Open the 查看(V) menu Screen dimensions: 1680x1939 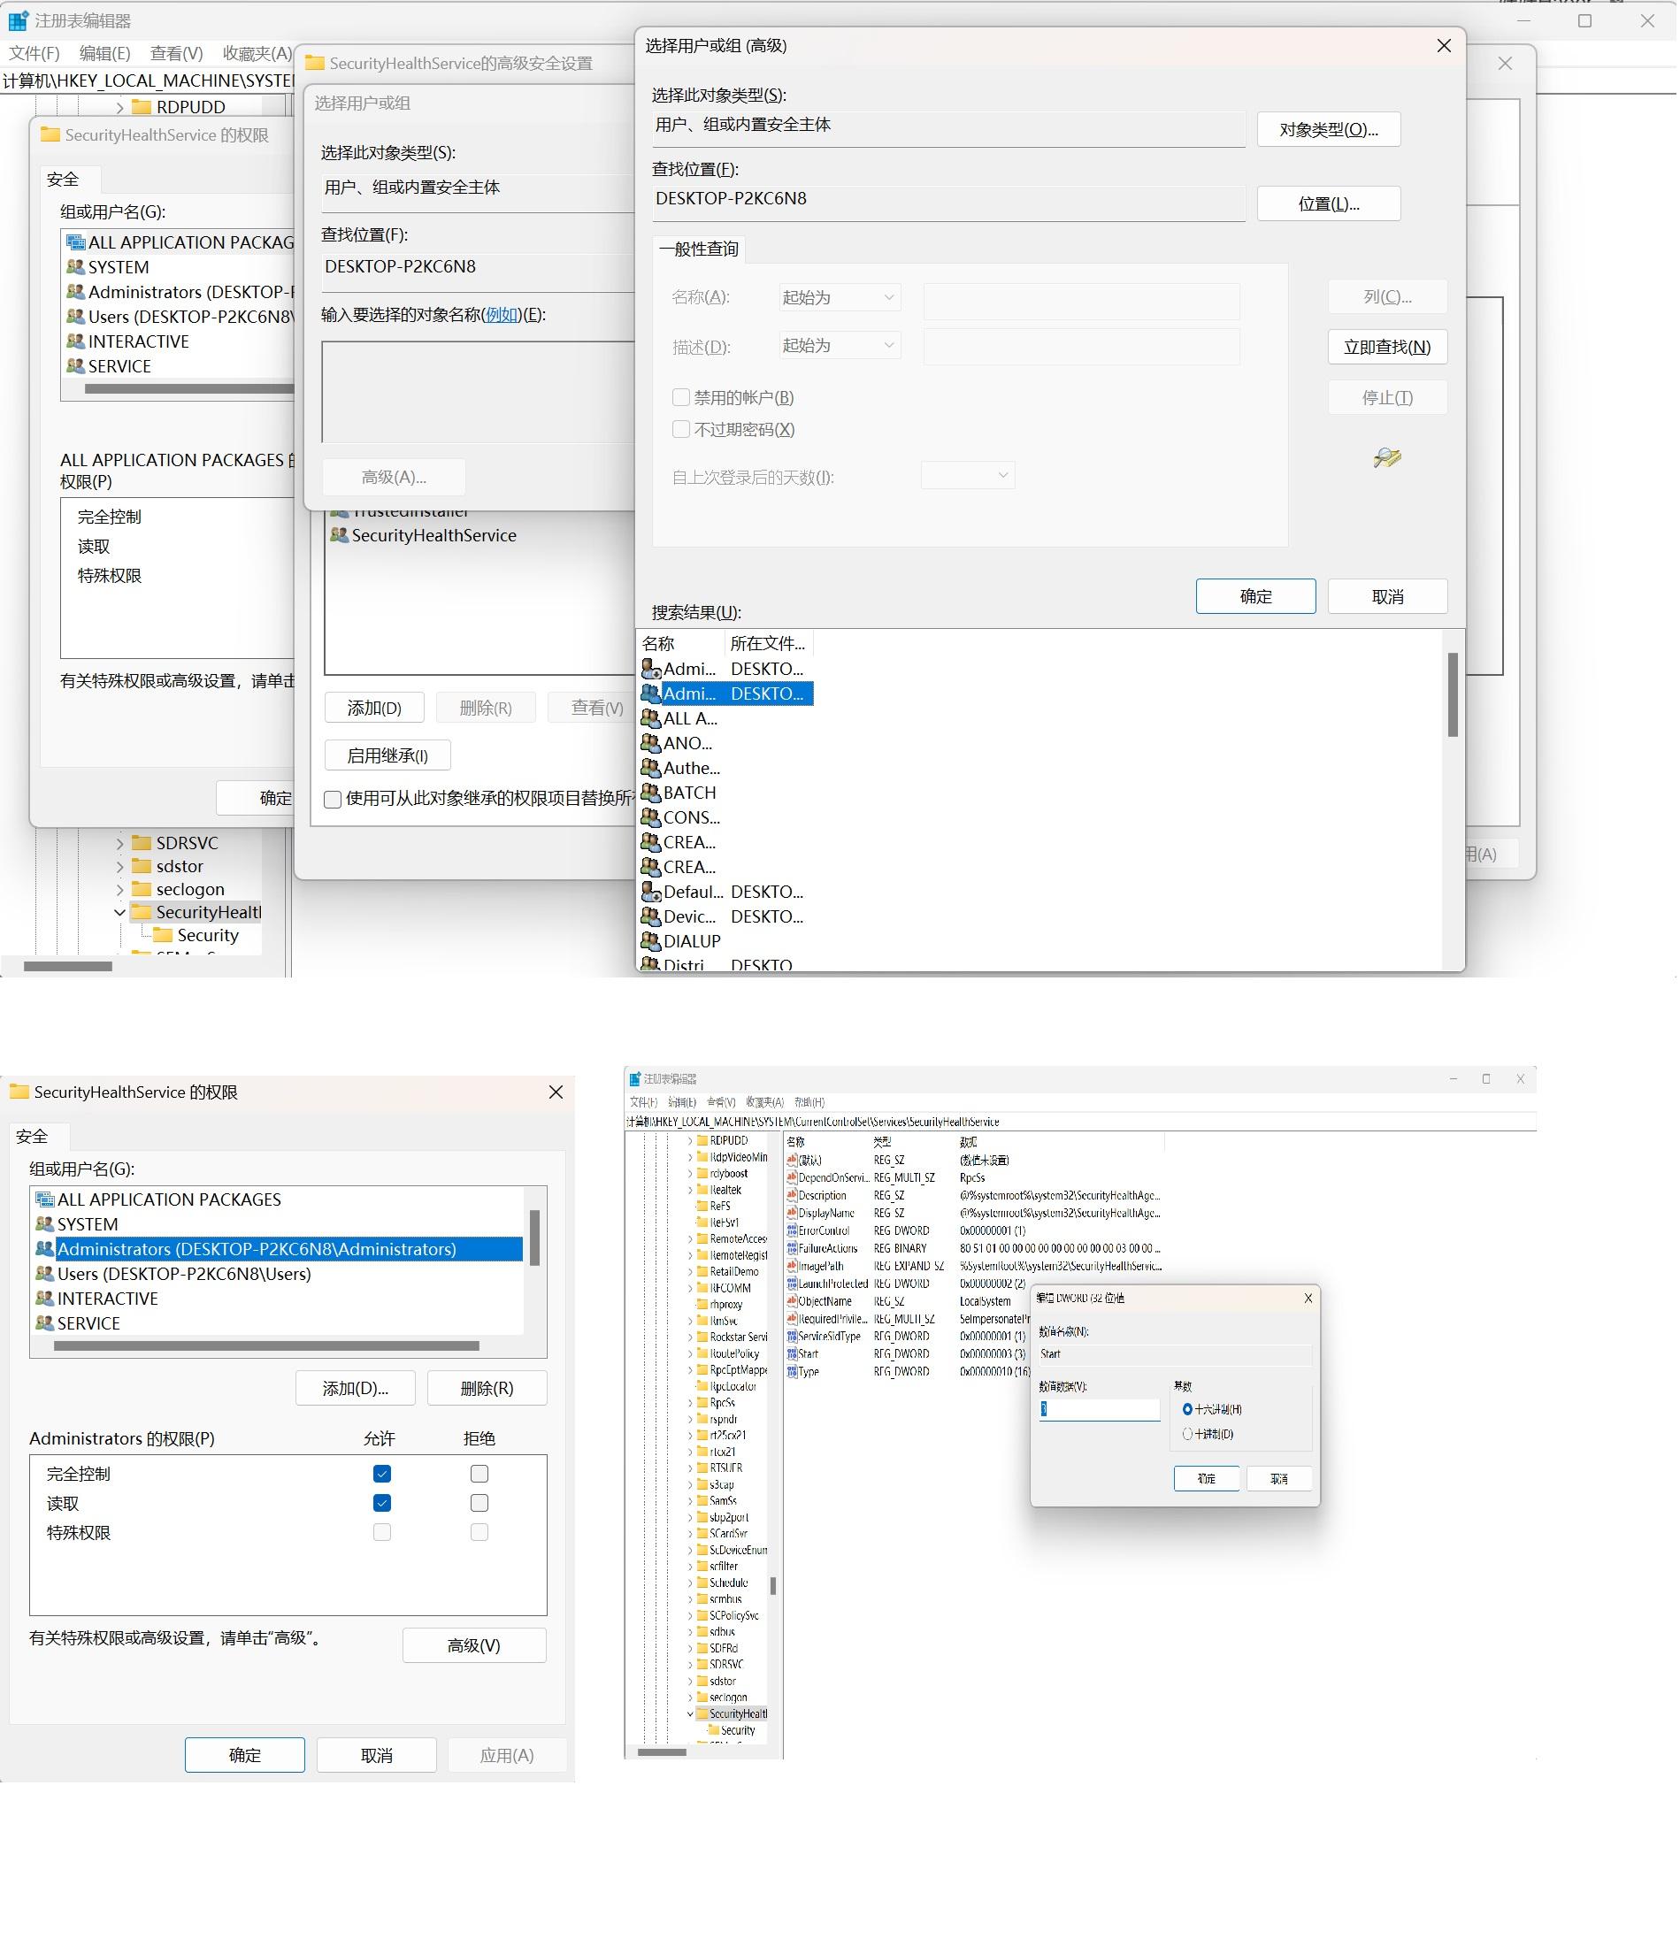coord(177,53)
